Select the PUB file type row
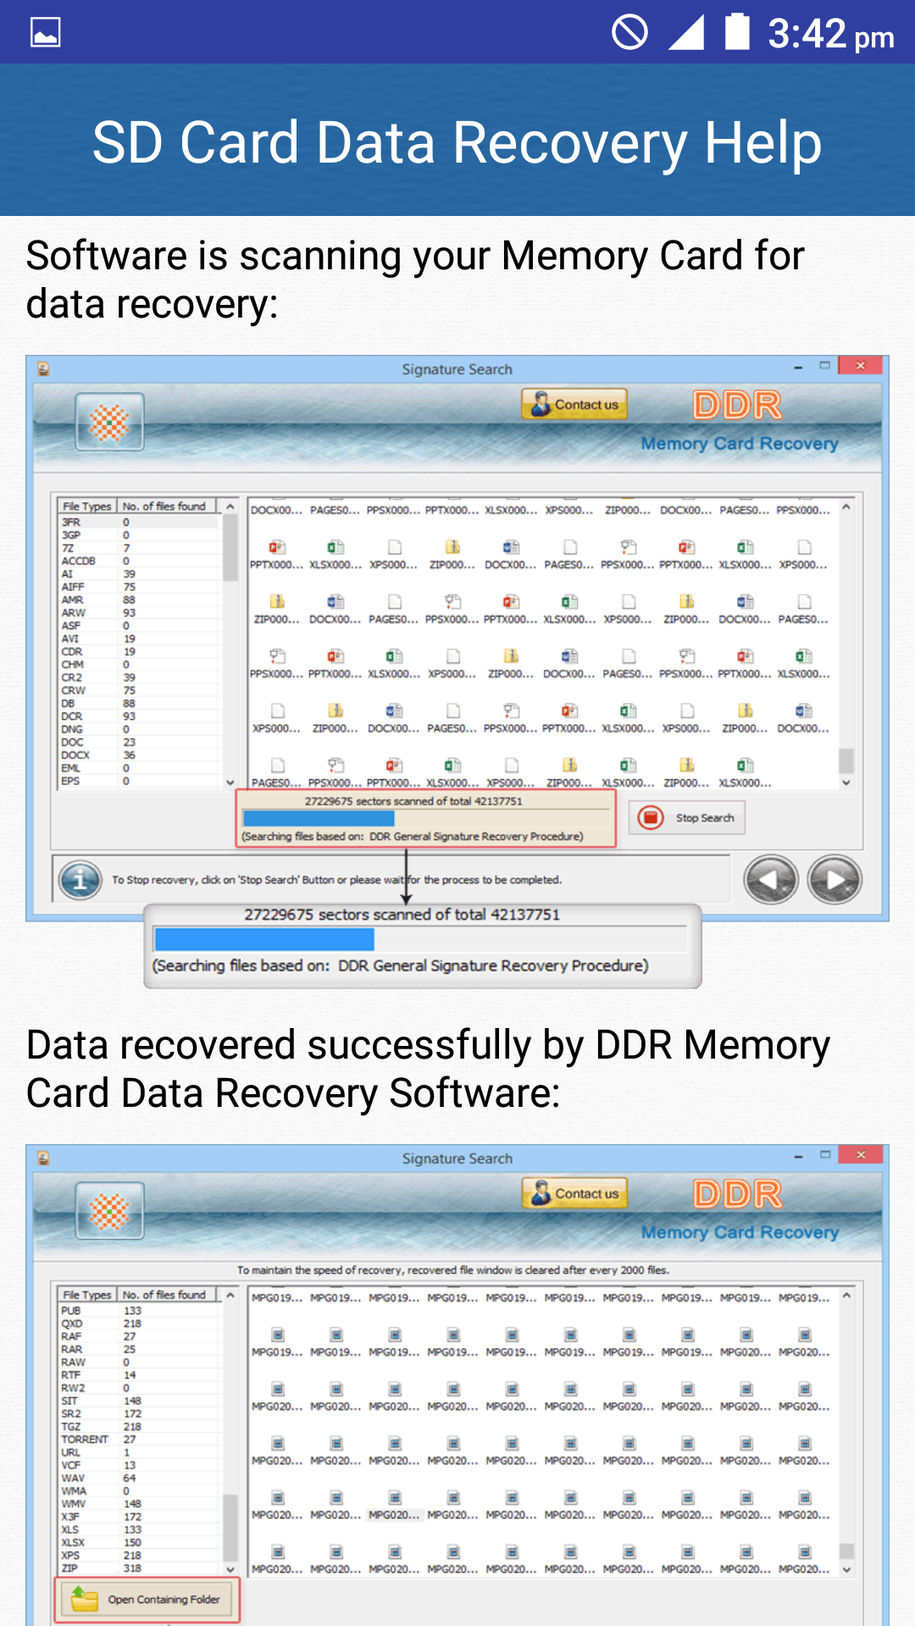Image resolution: width=915 pixels, height=1626 pixels. (x=138, y=1310)
